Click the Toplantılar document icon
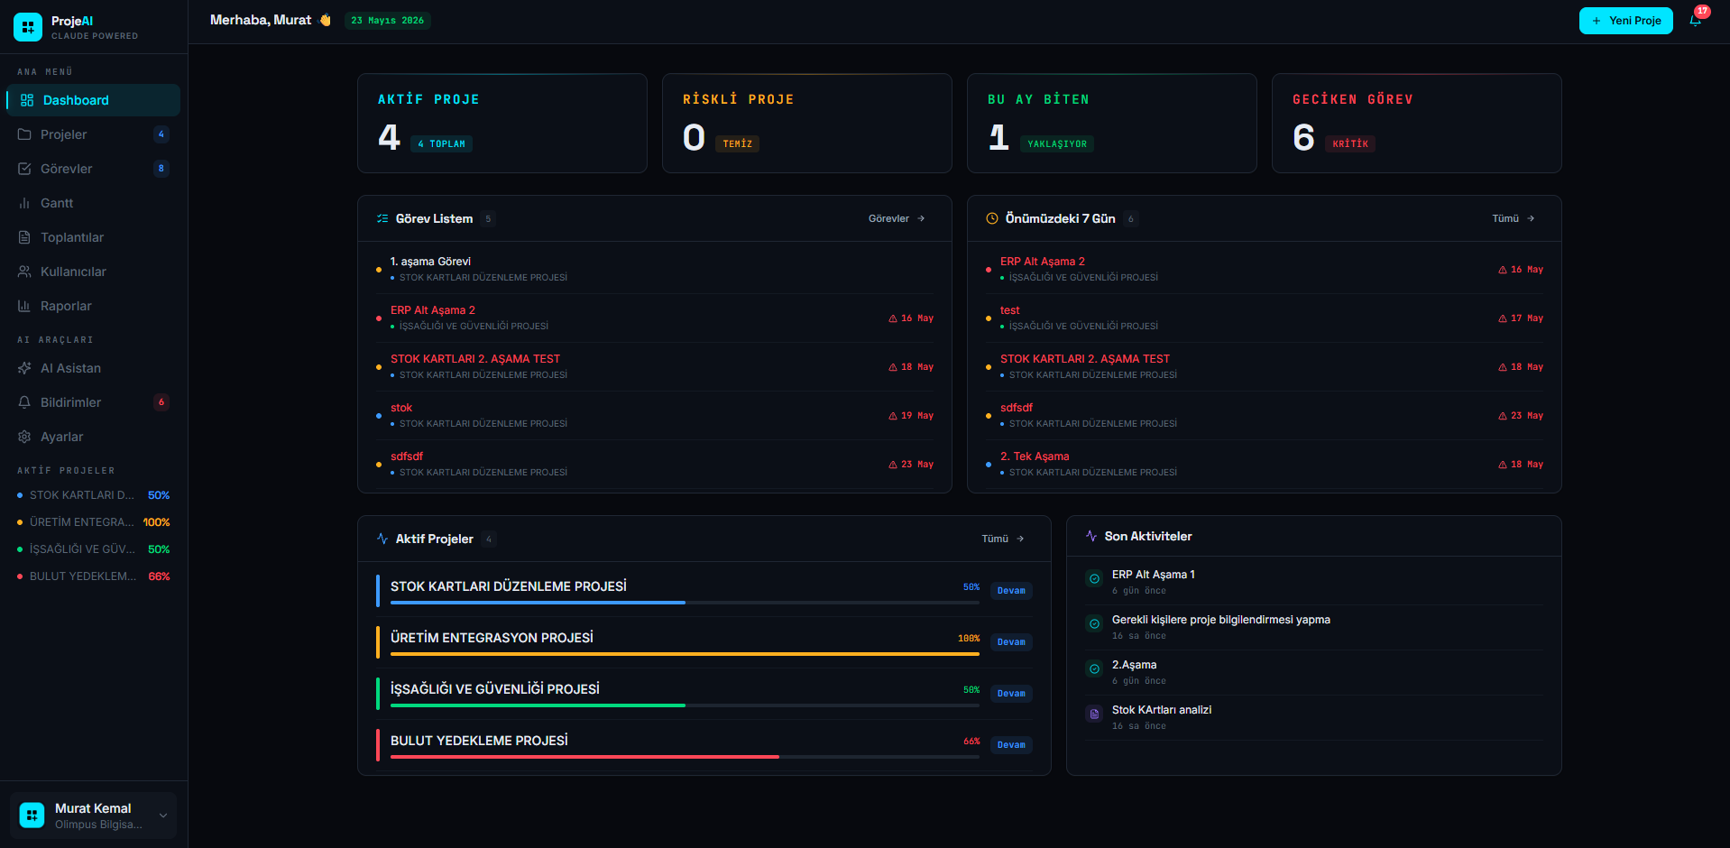 point(24,237)
